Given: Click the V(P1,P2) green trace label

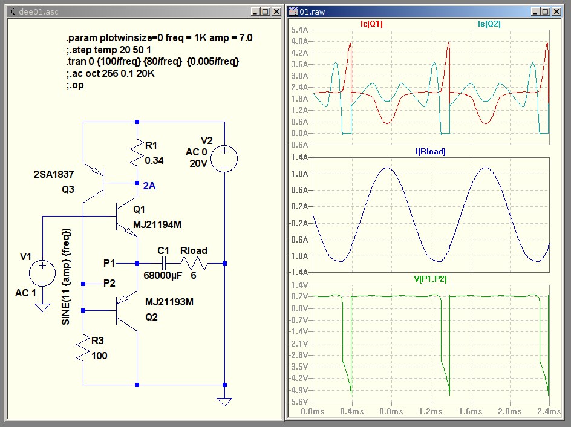Looking at the screenshot, I should (x=430, y=278).
